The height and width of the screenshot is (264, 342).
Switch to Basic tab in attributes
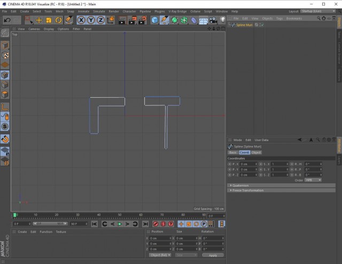pyautogui.click(x=233, y=152)
